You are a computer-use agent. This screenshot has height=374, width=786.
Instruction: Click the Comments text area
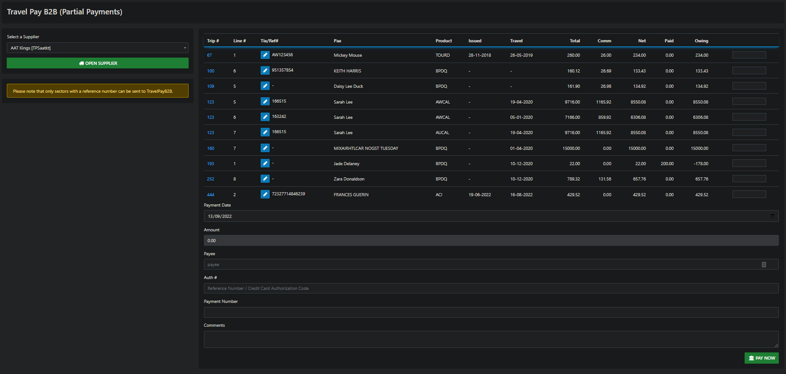491,339
